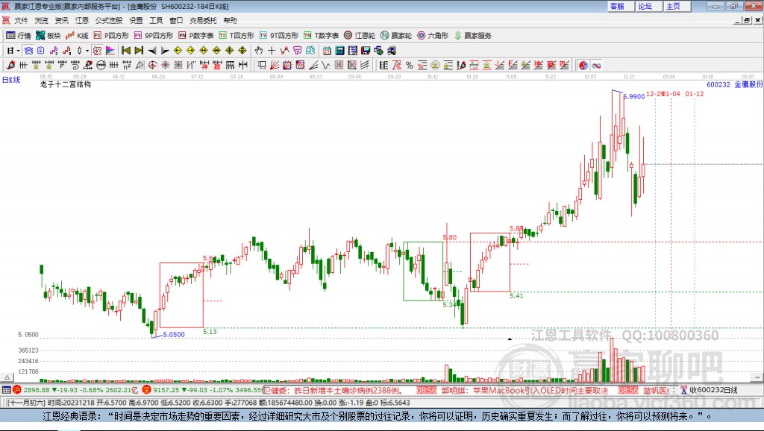The image size is (764, 431).
Task: Open the 板块 sector view
Action: coord(48,36)
